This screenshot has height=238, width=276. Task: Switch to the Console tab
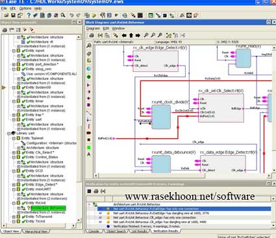tap(94, 232)
